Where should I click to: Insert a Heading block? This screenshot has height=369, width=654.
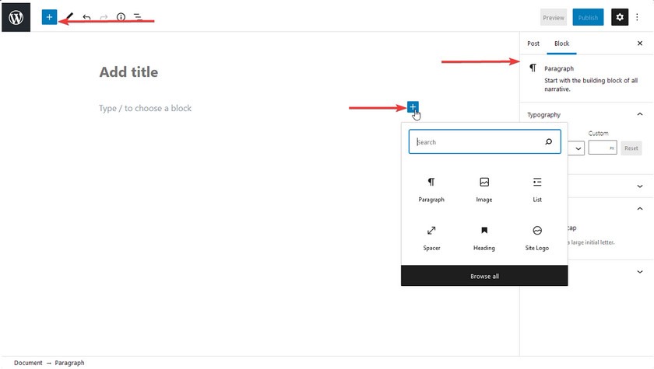pos(484,238)
